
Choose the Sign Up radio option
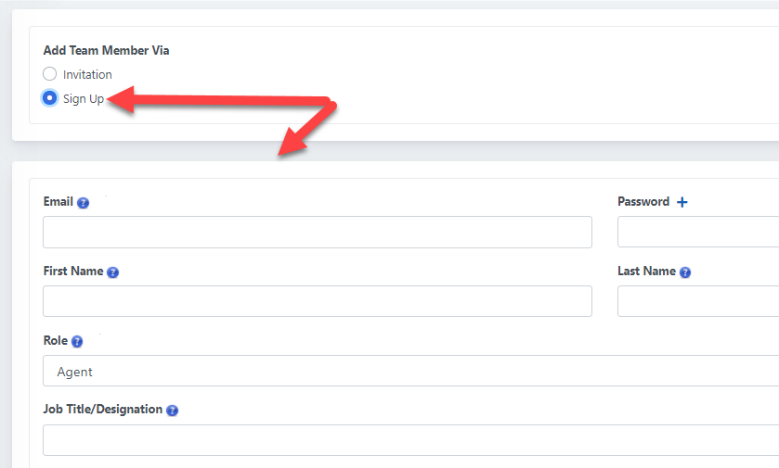coord(50,98)
